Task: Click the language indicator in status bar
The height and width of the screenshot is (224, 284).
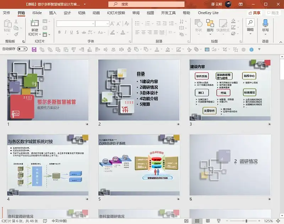Action: coord(59,221)
